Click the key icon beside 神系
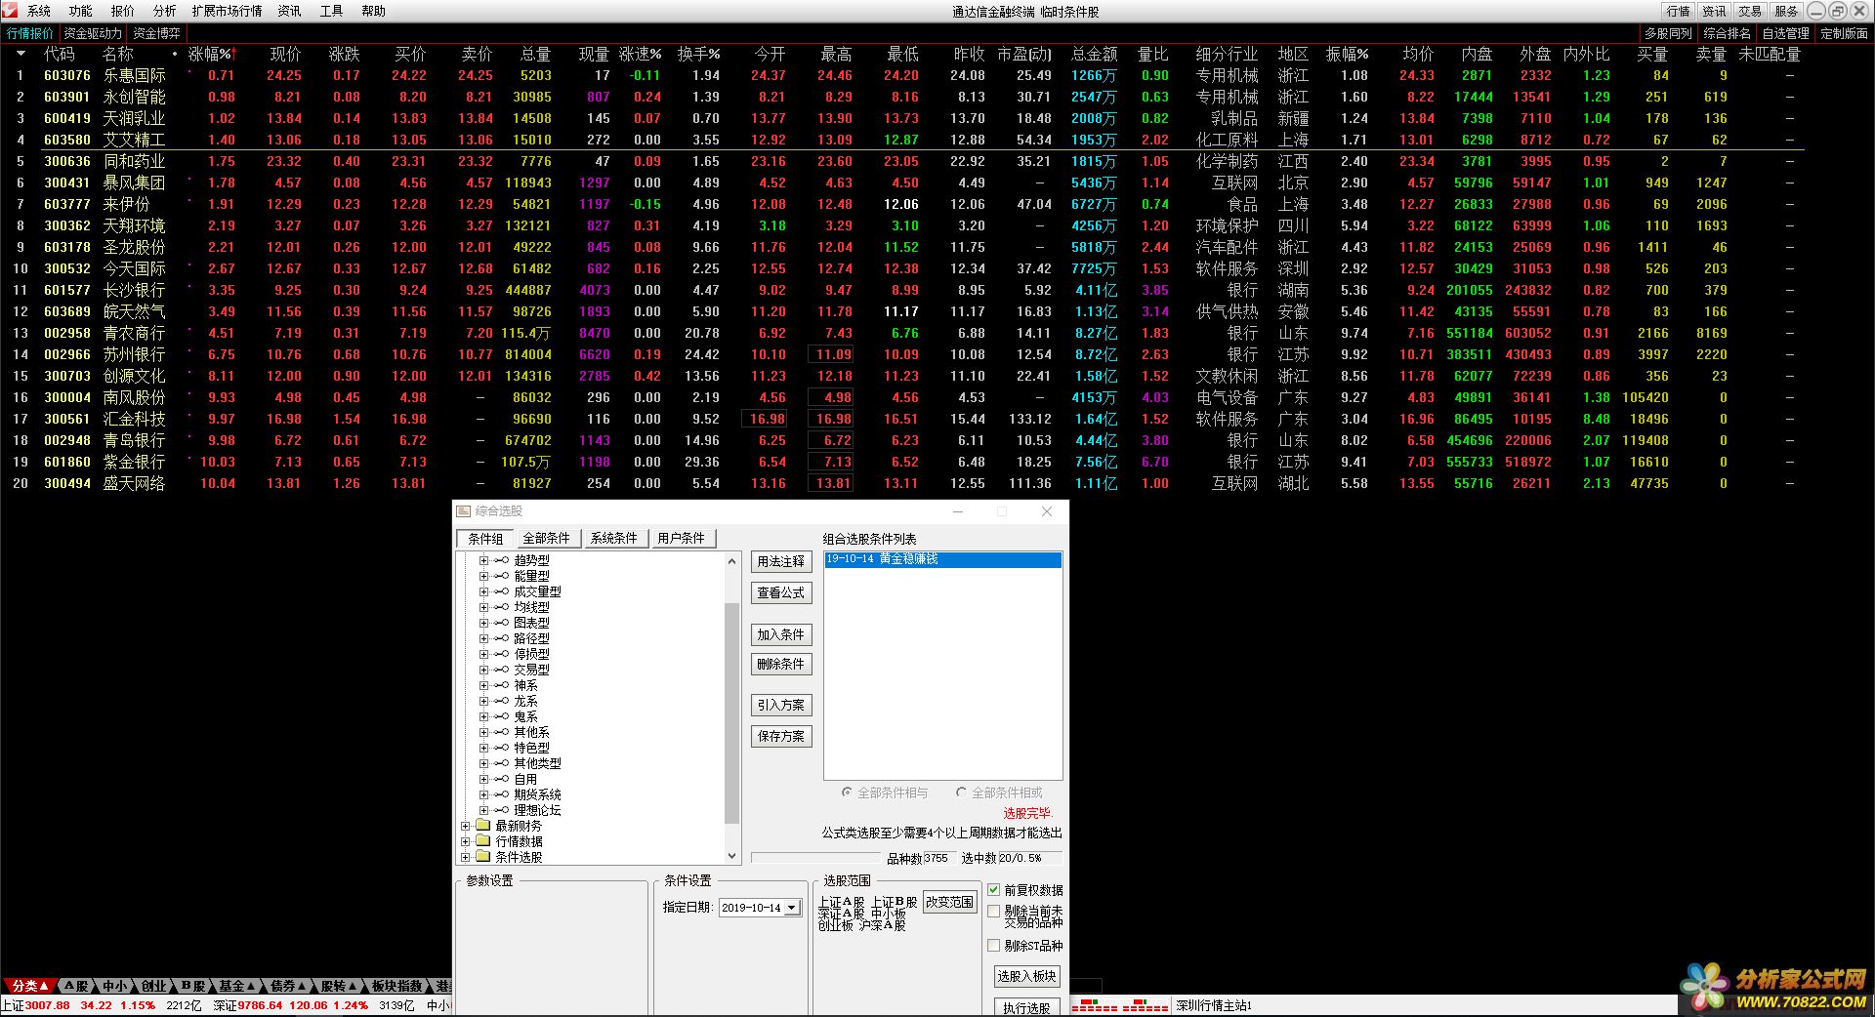 click(x=501, y=686)
